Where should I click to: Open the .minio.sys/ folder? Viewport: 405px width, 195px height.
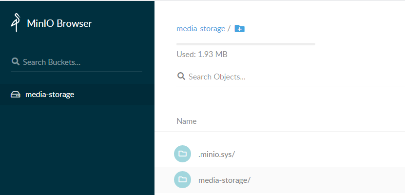pos(216,155)
